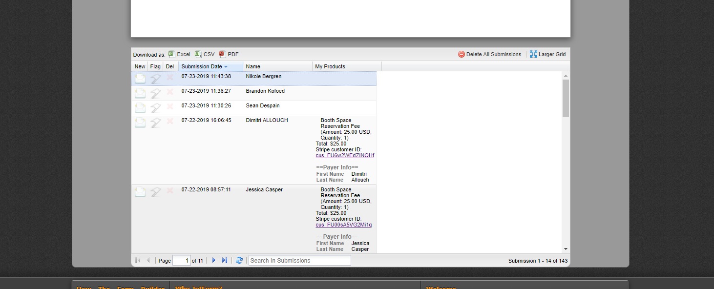Jump to first page of submissions

(138, 260)
